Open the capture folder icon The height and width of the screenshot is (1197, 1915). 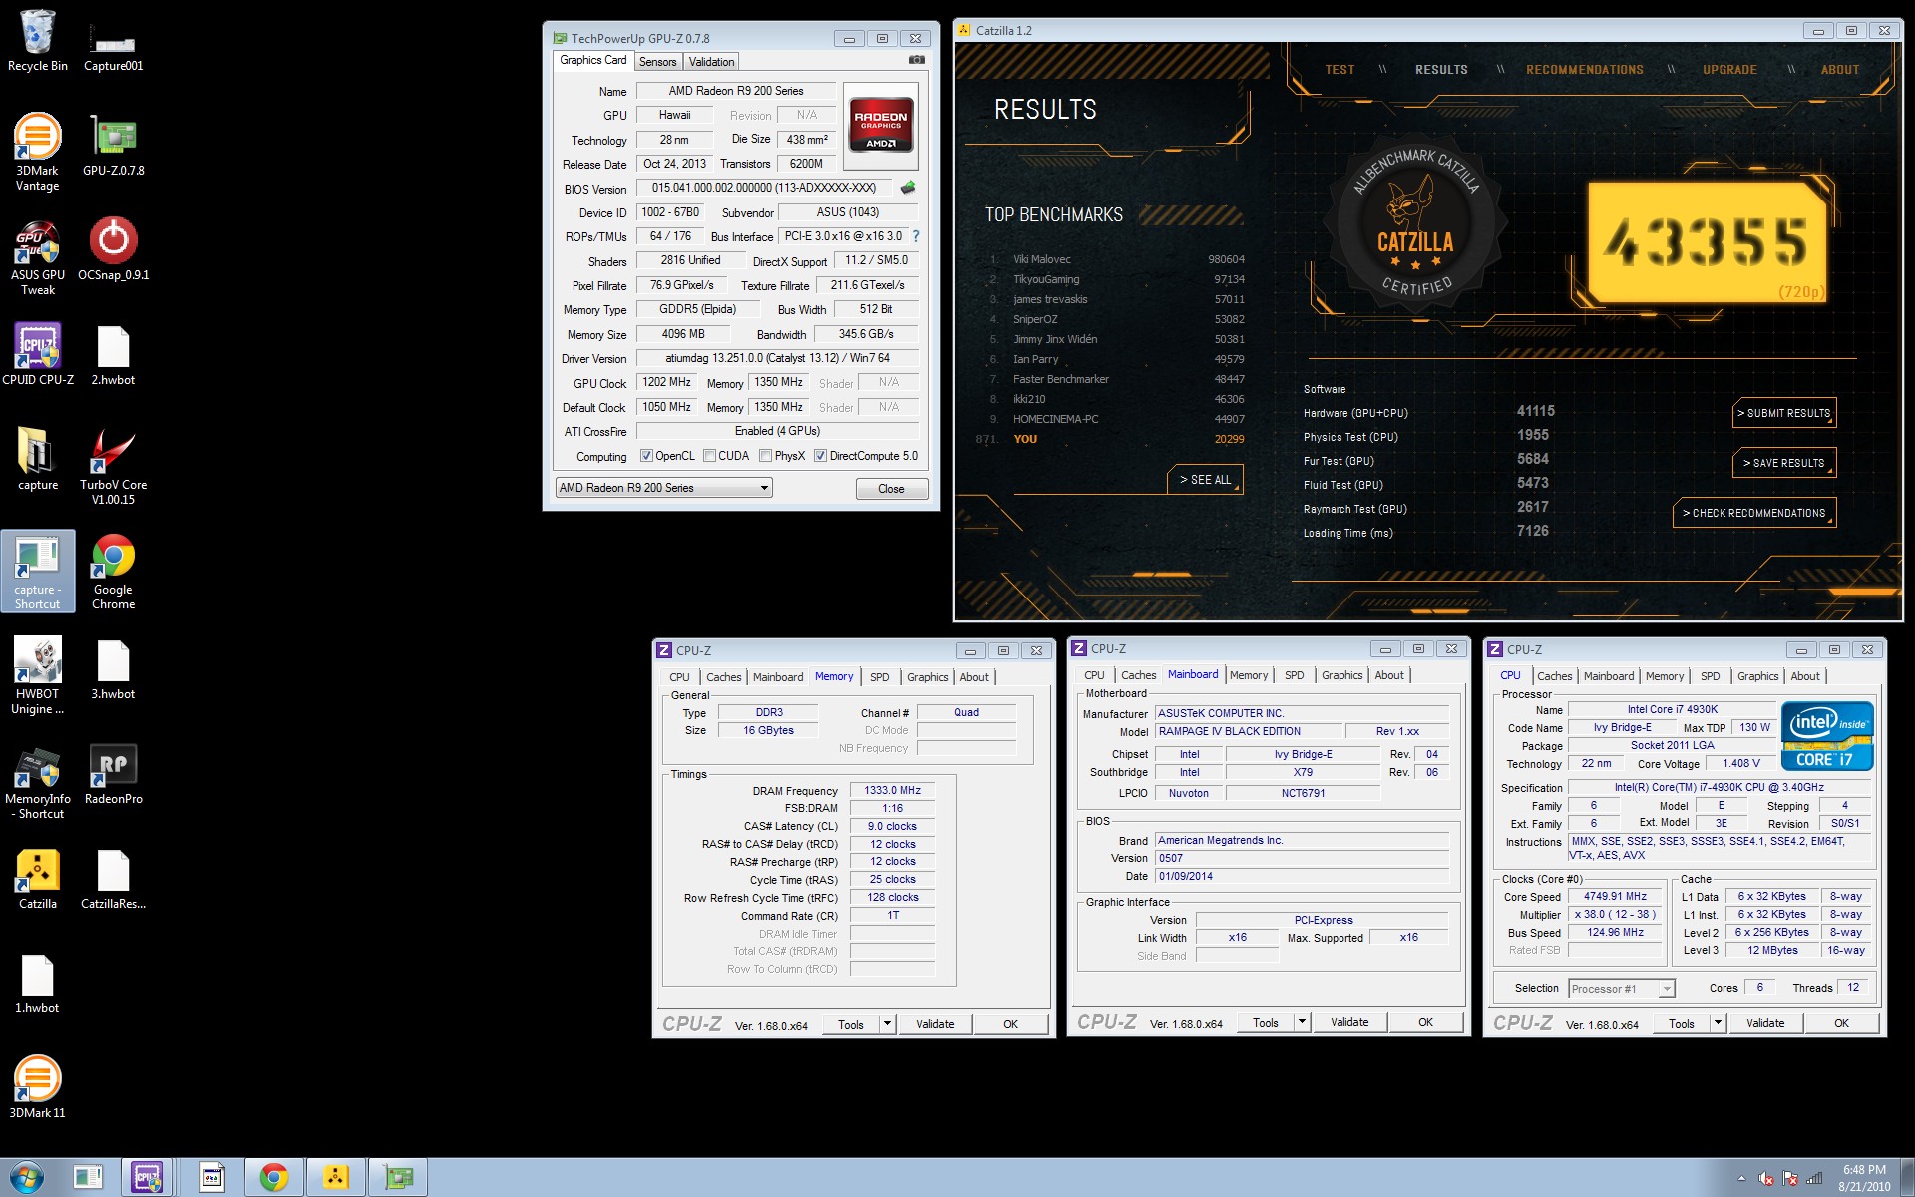38,461
